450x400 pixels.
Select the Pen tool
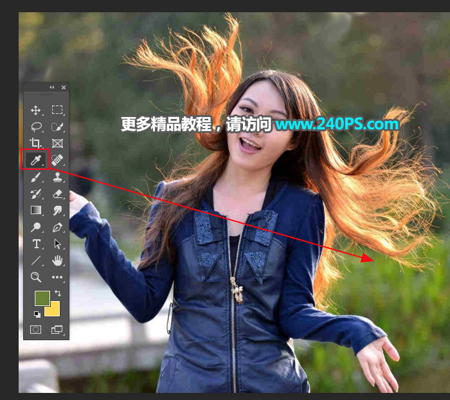(x=57, y=228)
